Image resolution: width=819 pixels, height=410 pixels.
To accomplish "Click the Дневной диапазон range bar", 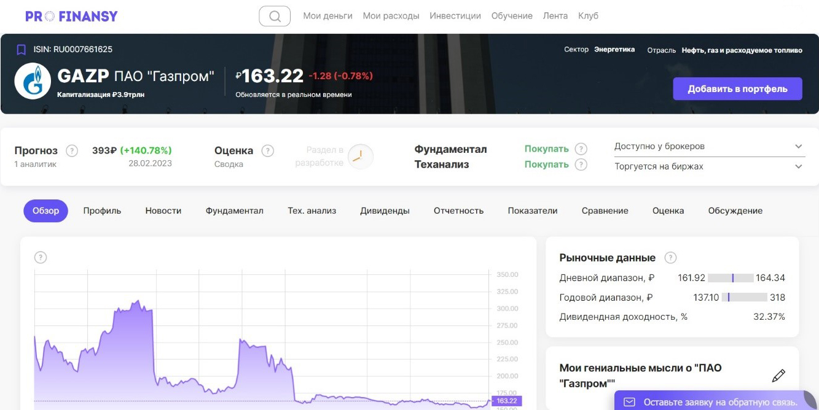I will 731,278.
